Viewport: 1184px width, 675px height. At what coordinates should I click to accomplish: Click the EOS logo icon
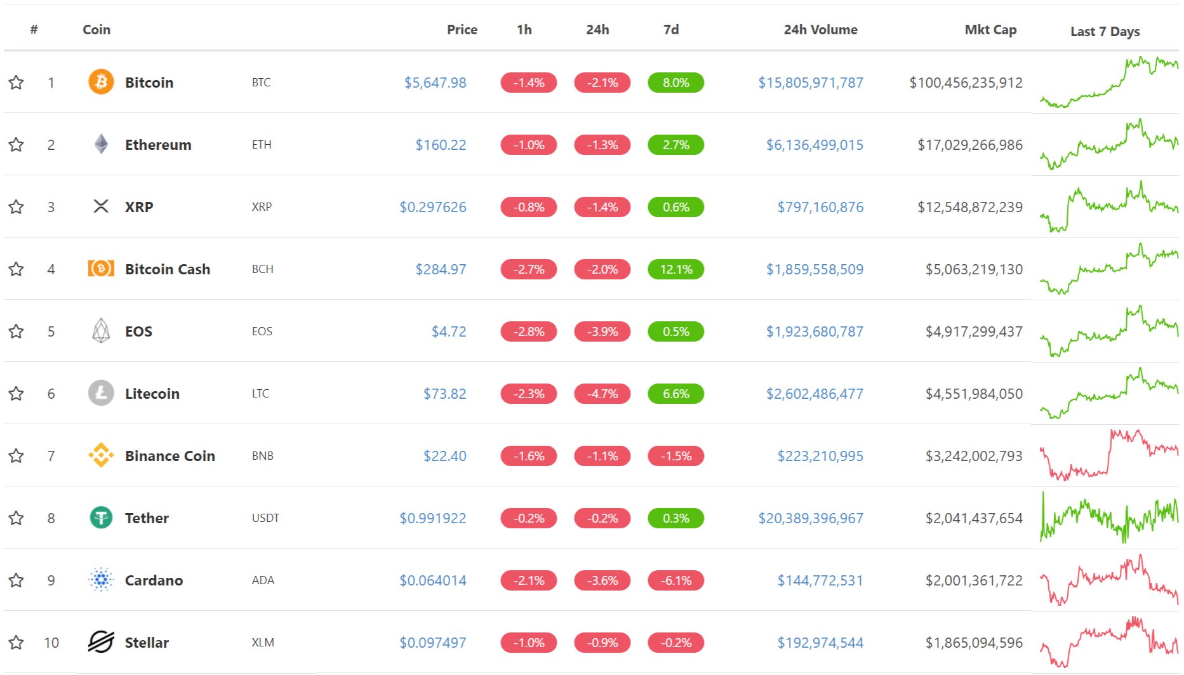[x=101, y=331]
